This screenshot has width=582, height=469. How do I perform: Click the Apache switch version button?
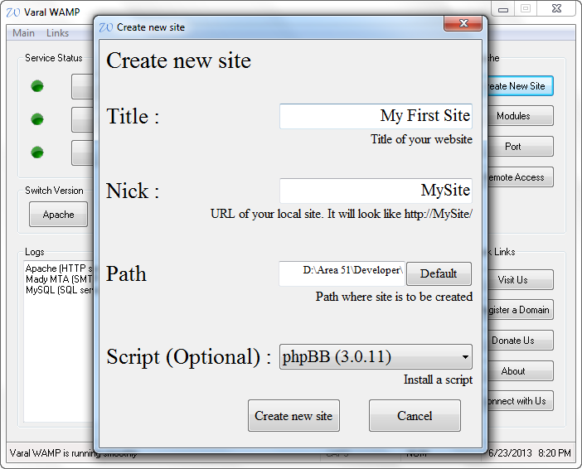(58, 215)
